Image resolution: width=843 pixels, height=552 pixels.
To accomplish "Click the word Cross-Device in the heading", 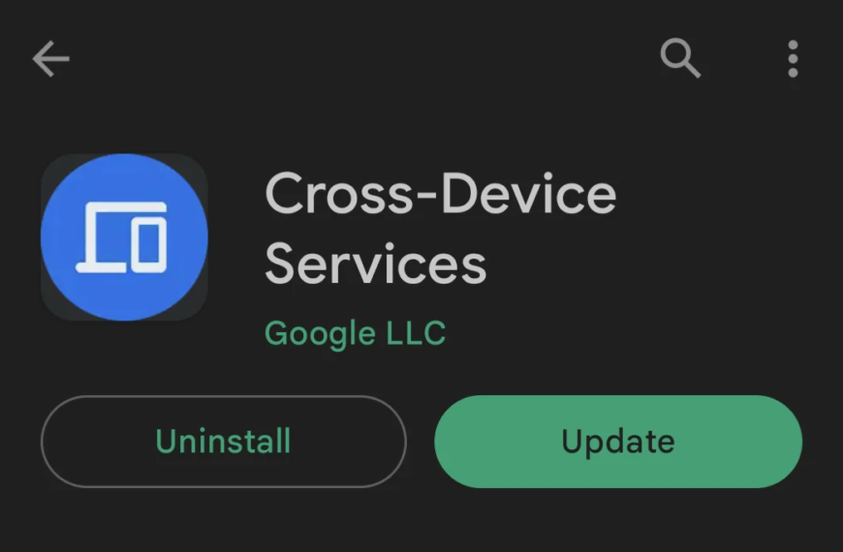I will click(x=440, y=194).
